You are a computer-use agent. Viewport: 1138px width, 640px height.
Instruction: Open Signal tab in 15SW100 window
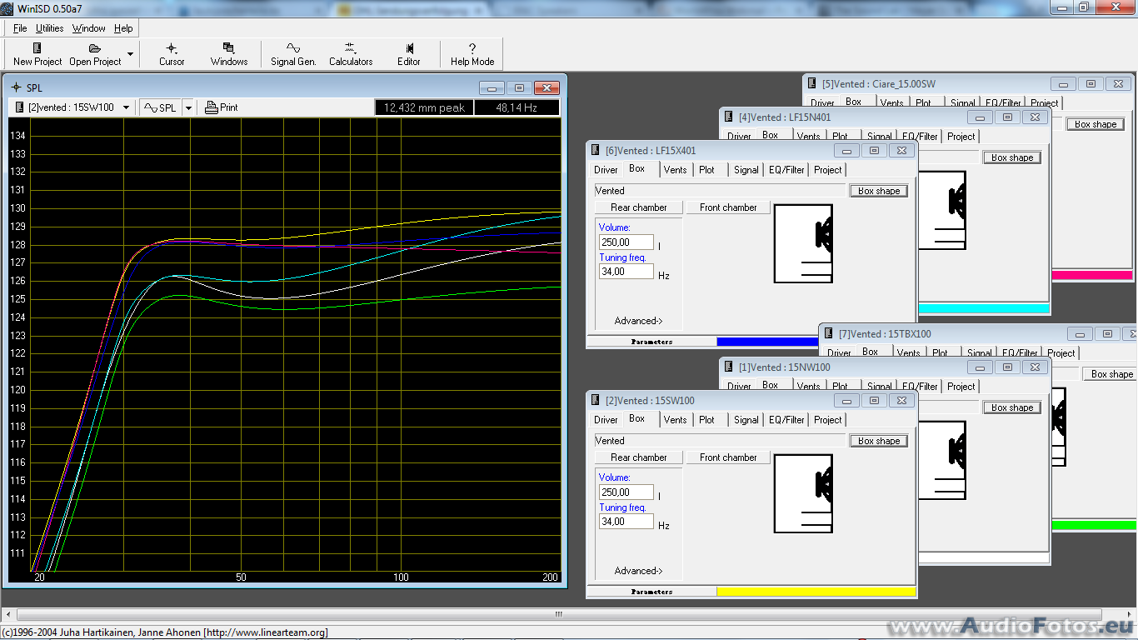746,420
